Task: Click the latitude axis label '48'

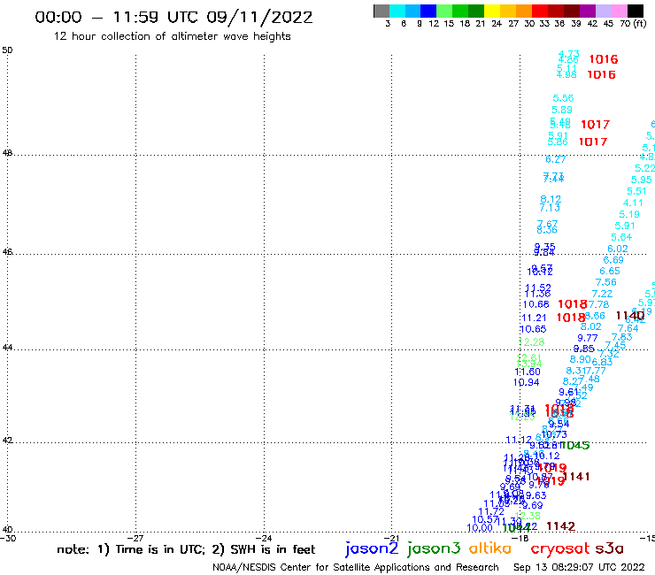Action: pos(7,153)
